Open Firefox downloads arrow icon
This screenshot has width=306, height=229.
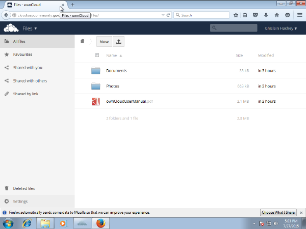(266, 15)
